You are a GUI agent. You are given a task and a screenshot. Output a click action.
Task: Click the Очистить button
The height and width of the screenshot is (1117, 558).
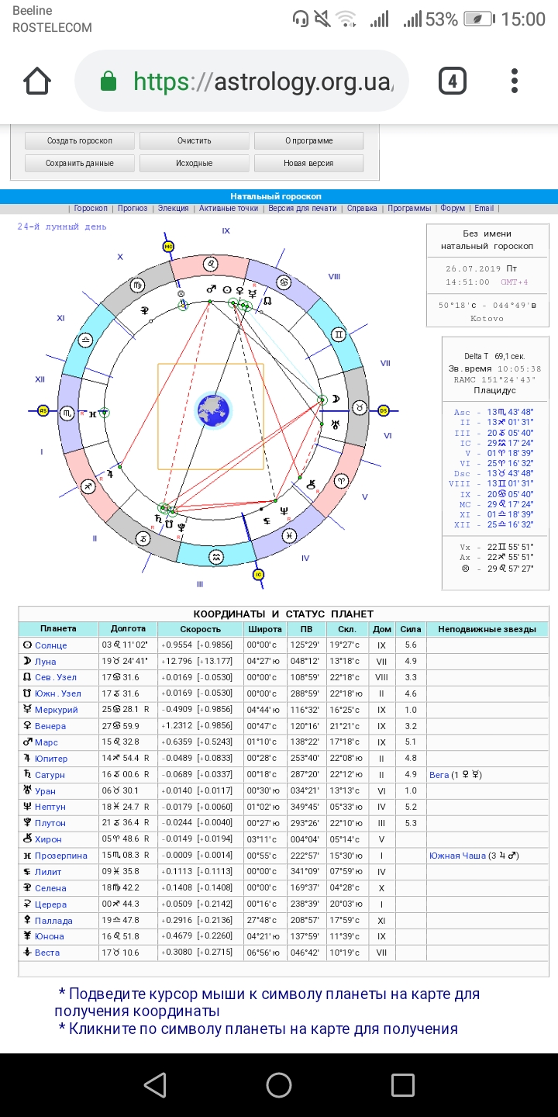[195, 141]
